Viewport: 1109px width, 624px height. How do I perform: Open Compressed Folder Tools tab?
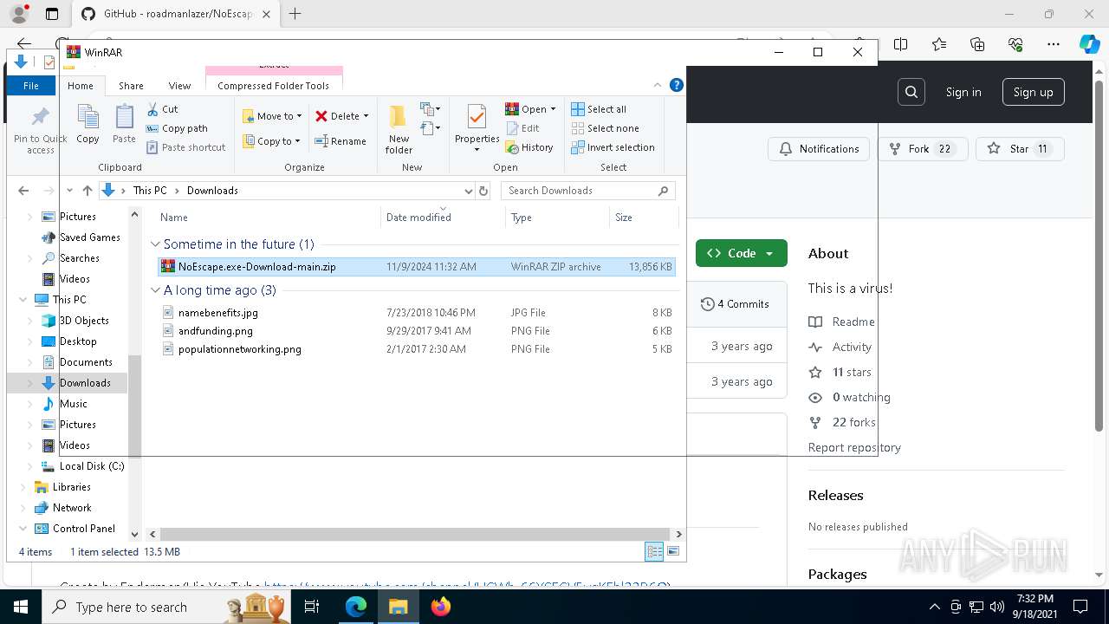(x=274, y=86)
